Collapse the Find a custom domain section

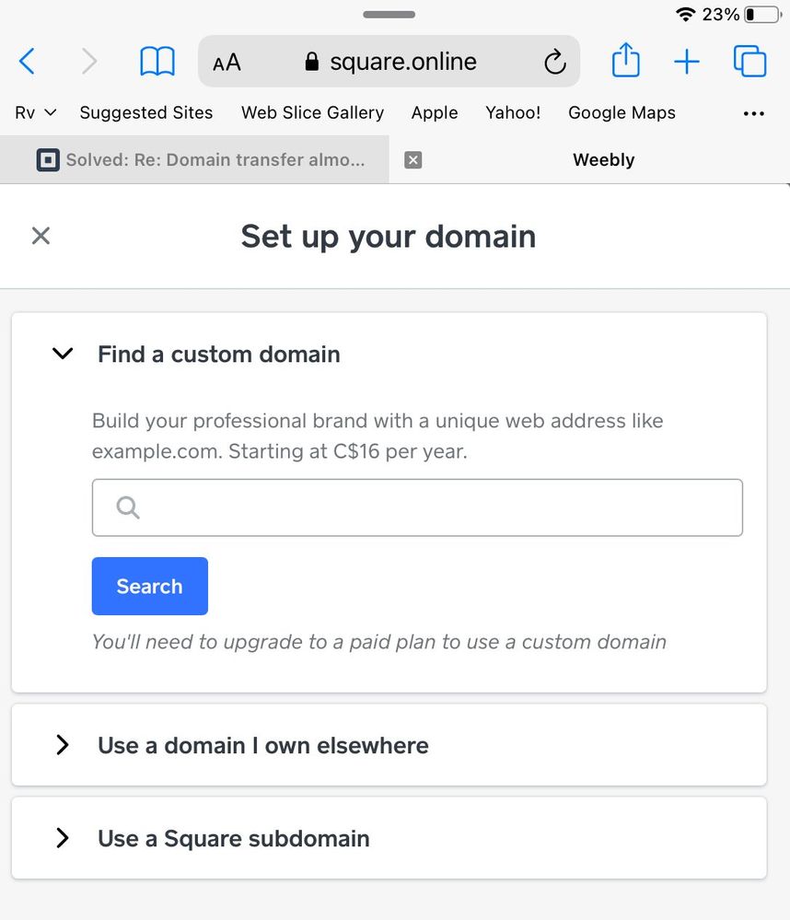point(63,354)
